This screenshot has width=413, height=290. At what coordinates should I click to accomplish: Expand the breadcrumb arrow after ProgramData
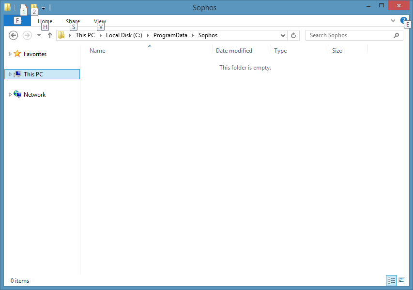[193, 35]
